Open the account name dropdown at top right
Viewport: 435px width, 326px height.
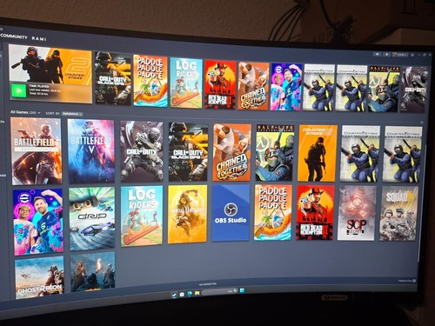click(400, 54)
